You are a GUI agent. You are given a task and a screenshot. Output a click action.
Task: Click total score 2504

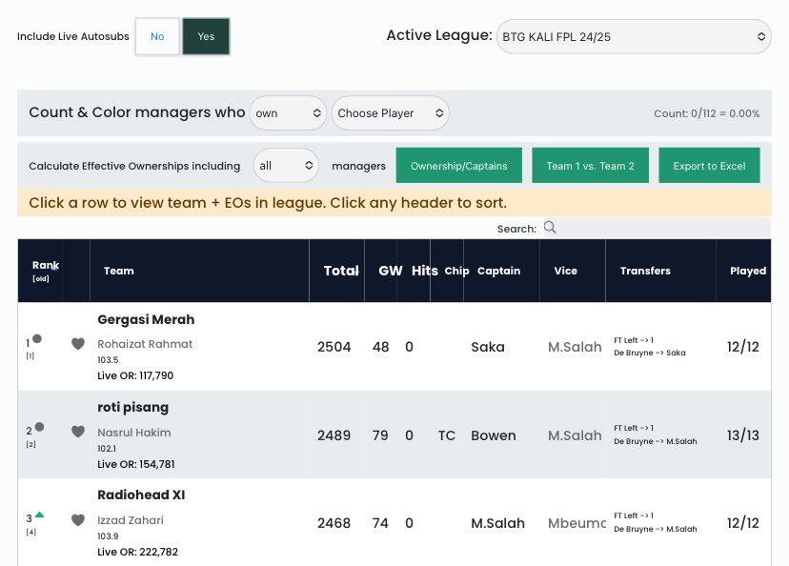click(334, 347)
